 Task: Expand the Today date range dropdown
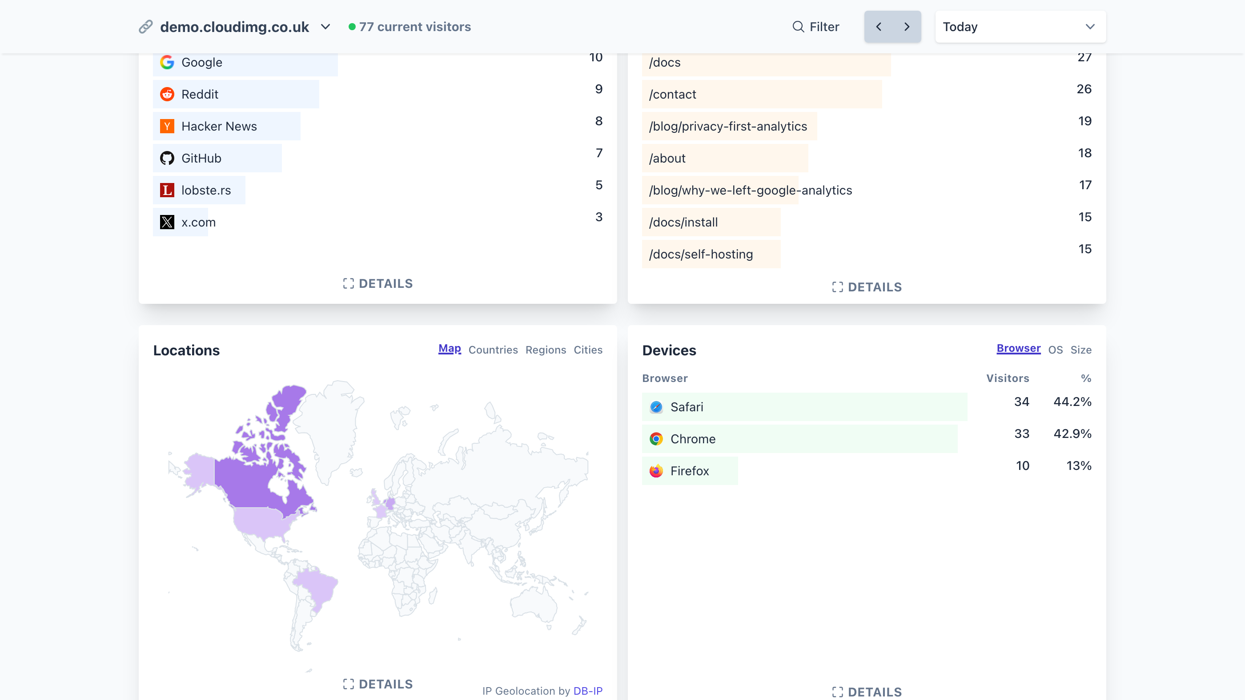(1020, 27)
